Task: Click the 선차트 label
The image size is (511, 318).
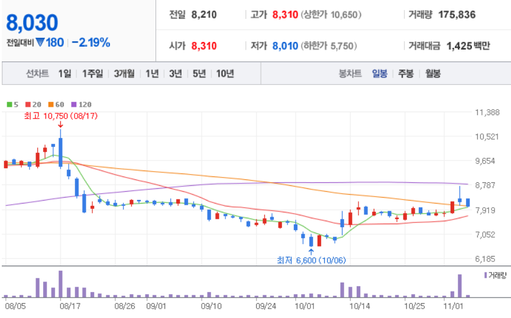Action: 37,74
